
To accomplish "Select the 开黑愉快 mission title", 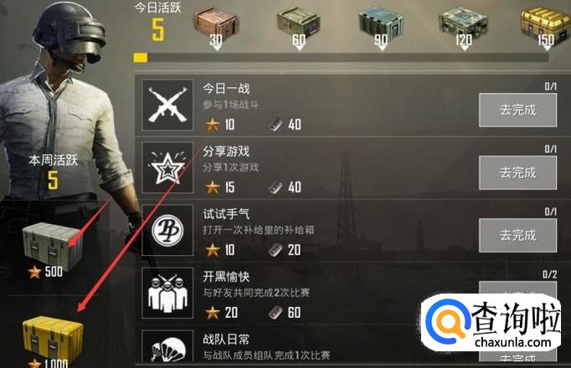I will 226,276.
